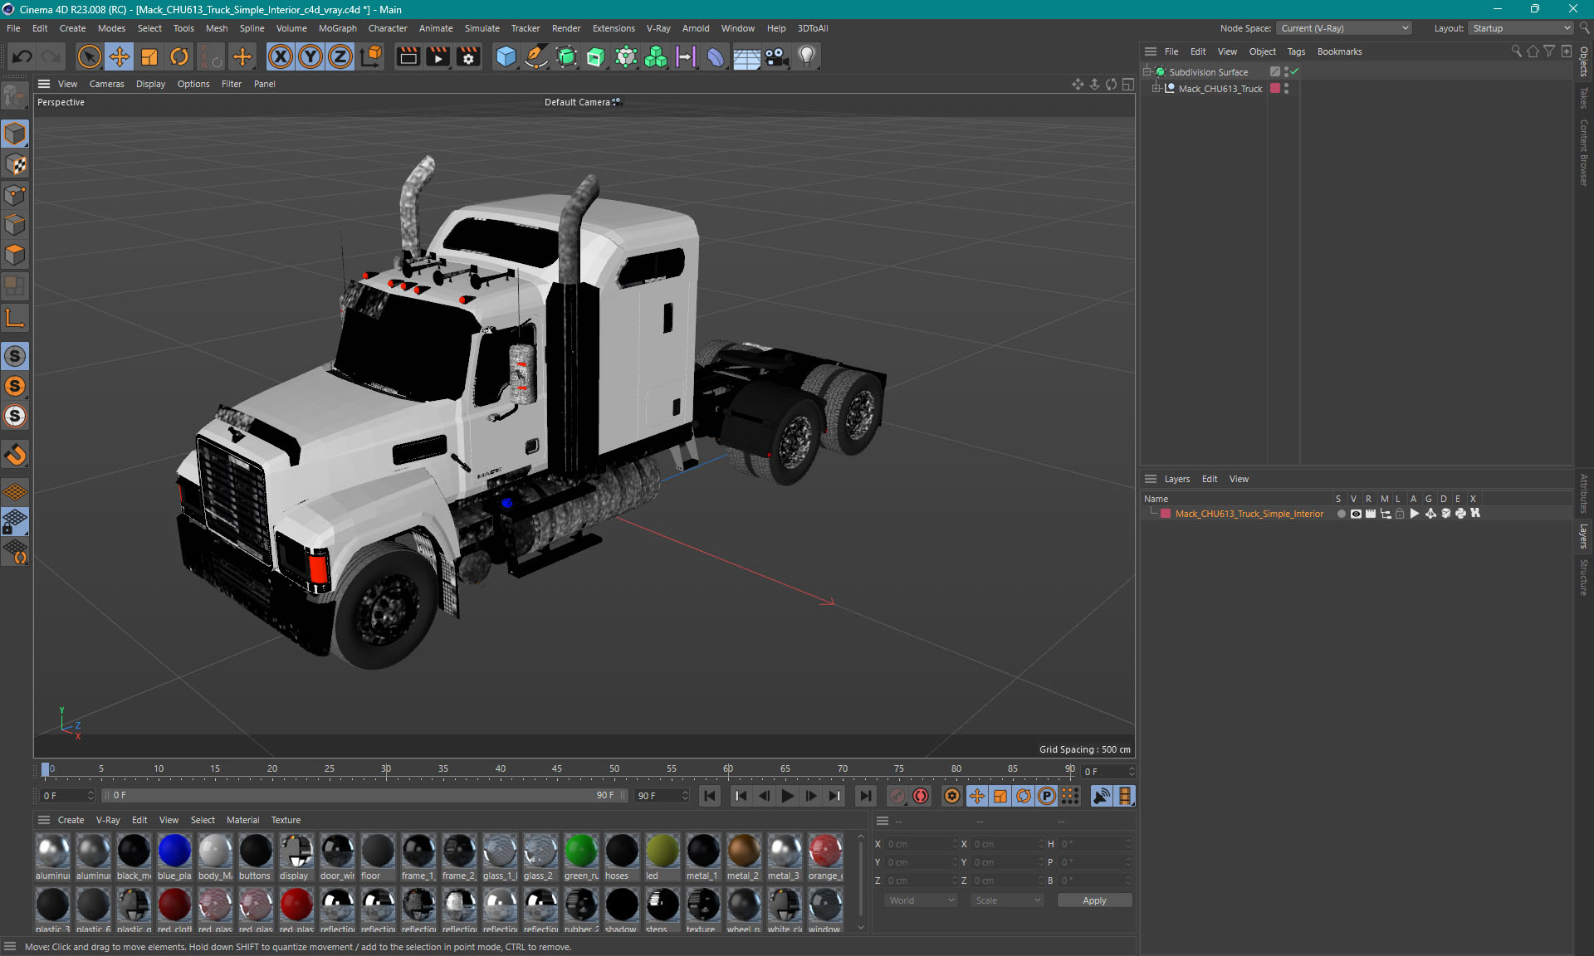Select the orange material swatch

825,857
